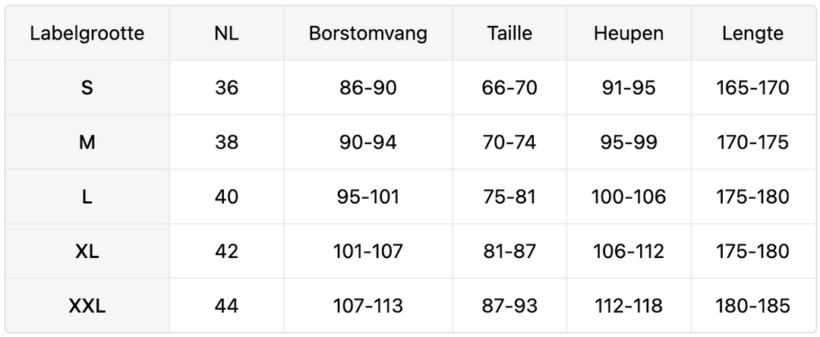Screen dimensions: 820x337
Task: Click Taille value 66-70
Action: tap(509, 88)
